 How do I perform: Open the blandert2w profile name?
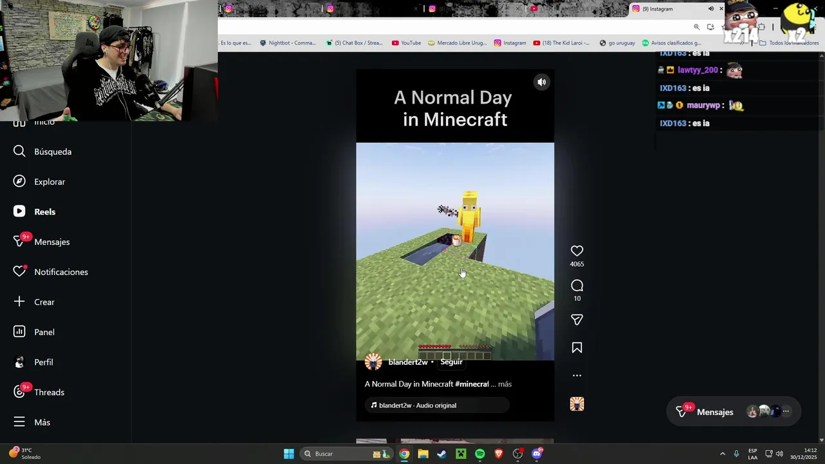(x=408, y=362)
